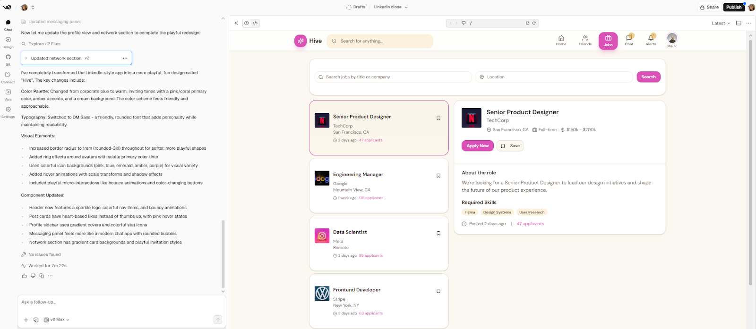Open the Design panel in sidebar

[x=8, y=42]
